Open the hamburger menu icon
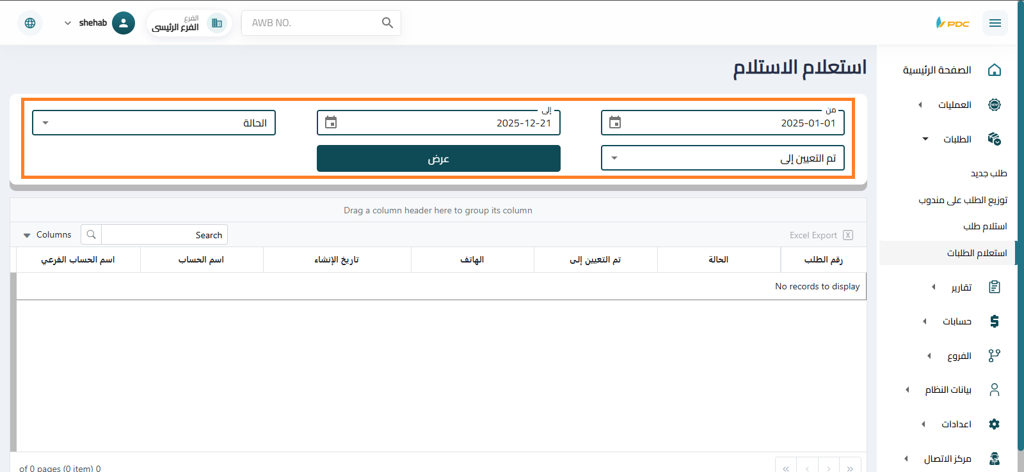The image size is (1024, 472). point(995,22)
